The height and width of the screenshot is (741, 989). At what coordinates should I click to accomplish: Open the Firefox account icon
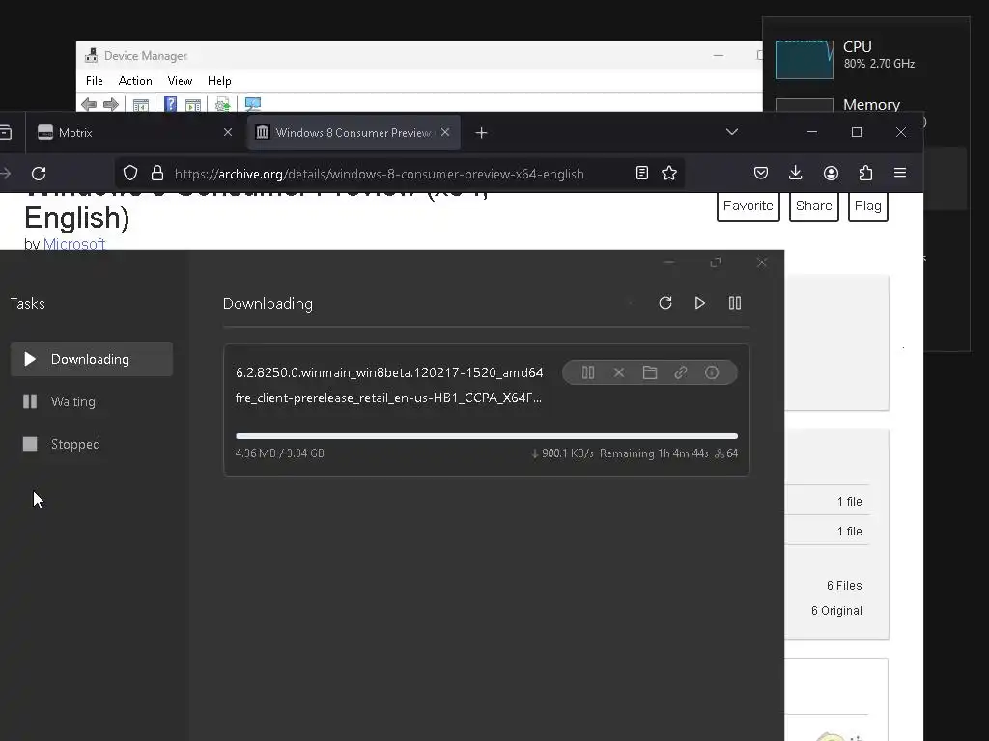click(831, 174)
